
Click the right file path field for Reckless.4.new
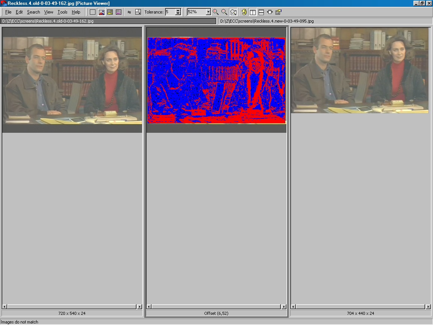pyautogui.click(x=325, y=21)
